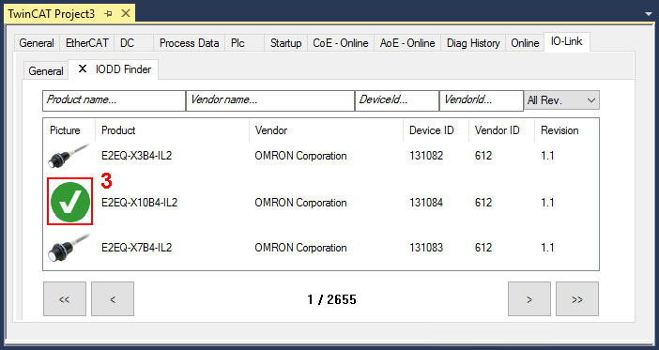
Task: Select the E2EQ-X7B4-IL2 sensor picture
Action: [x=69, y=248]
